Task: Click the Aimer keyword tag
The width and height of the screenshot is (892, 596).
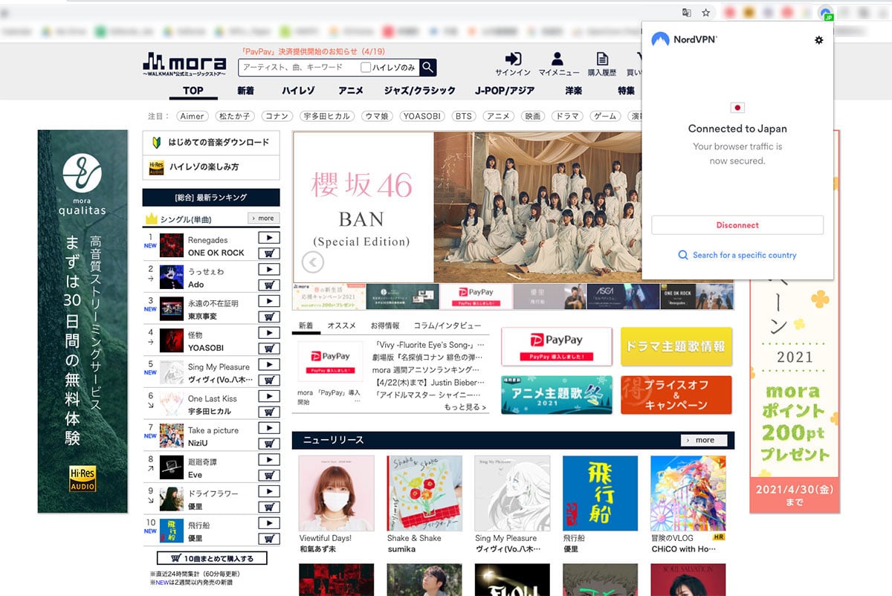Action: click(192, 116)
